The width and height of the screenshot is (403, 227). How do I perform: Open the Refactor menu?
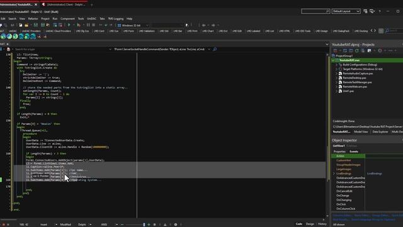coord(33,19)
